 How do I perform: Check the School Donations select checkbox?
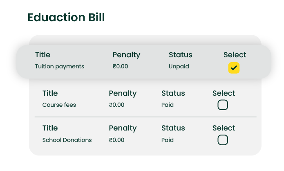click(x=223, y=140)
